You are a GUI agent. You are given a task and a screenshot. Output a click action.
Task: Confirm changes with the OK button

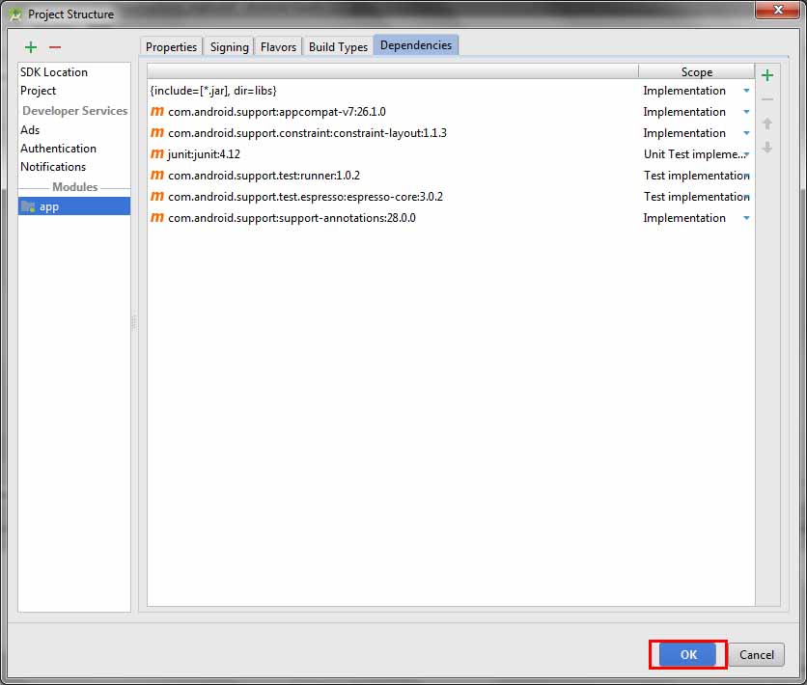click(x=686, y=654)
